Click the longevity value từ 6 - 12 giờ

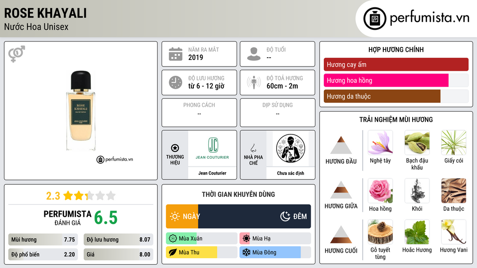(x=206, y=86)
